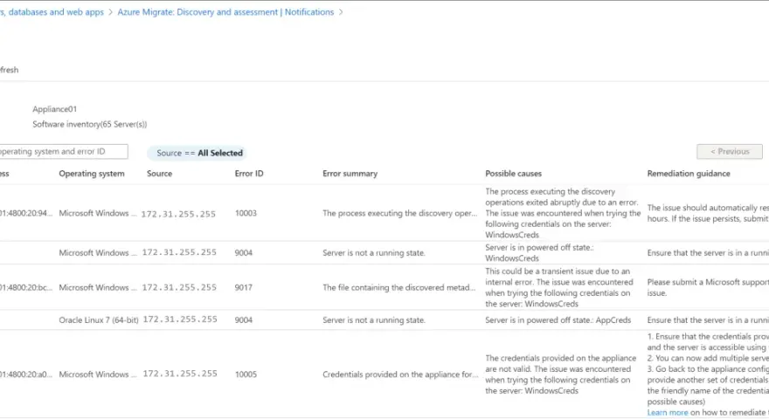
Task: Sort by Error ID column header
Action: point(249,174)
